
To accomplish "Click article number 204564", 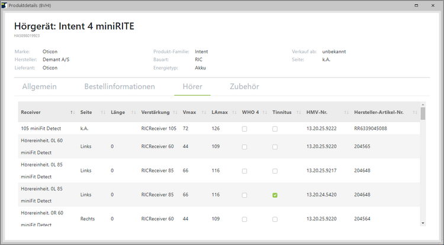I will coord(362,219).
